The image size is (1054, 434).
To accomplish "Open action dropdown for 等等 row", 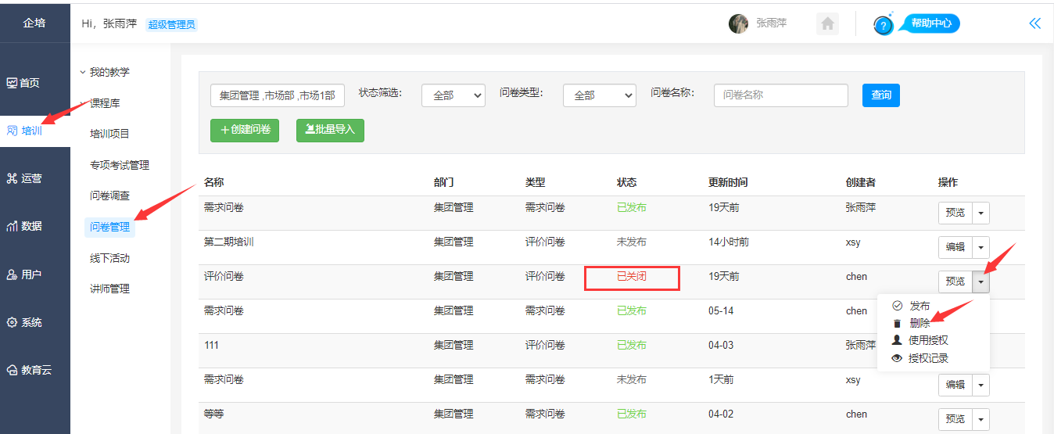I will point(981,419).
